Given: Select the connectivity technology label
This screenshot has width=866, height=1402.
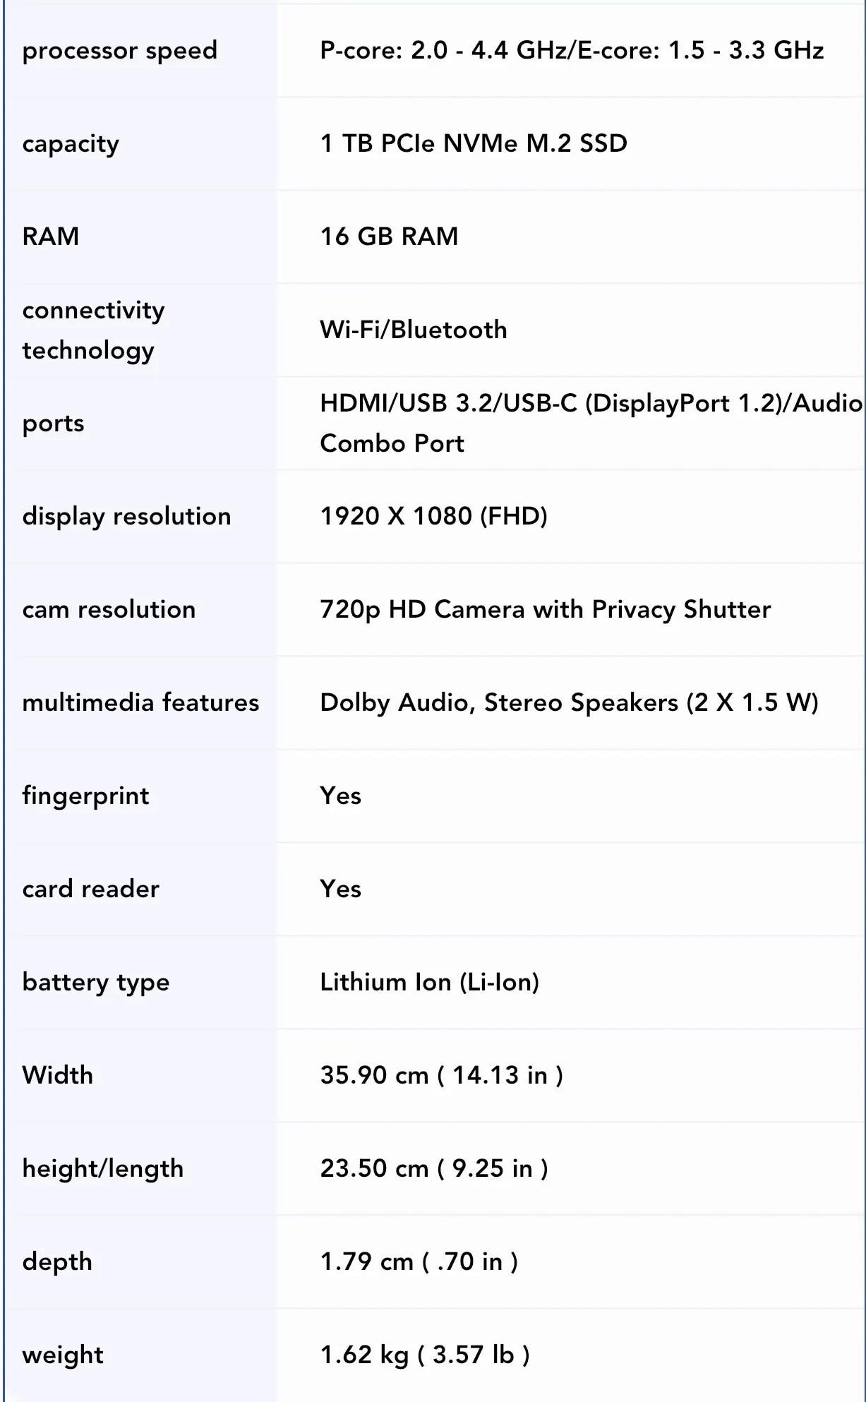Looking at the screenshot, I should pyautogui.click(x=93, y=330).
